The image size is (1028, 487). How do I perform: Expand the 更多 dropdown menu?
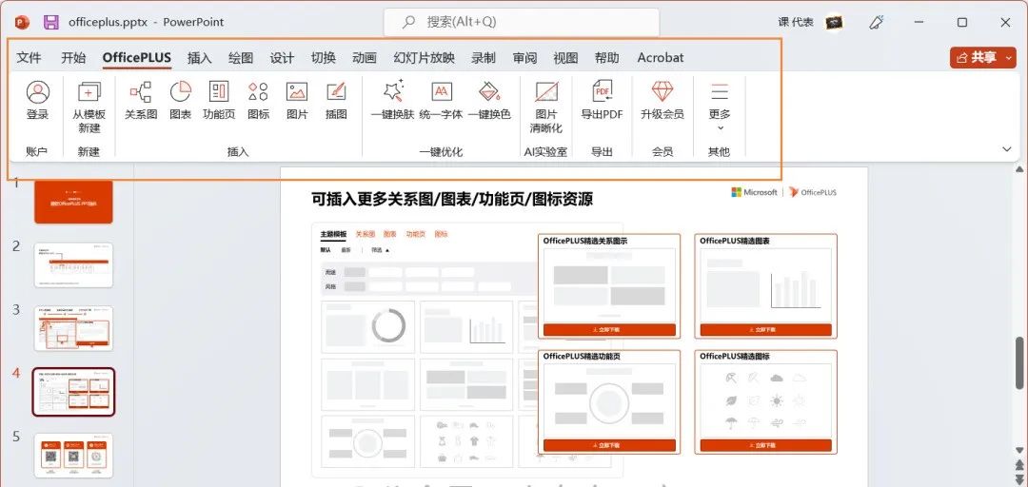tap(720, 105)
